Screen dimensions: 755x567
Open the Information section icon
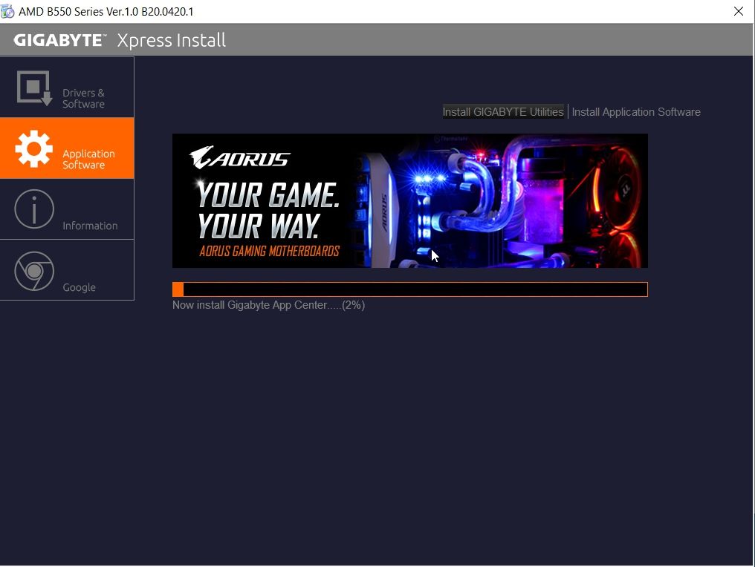pyautogui.click(x=33, y=209)
